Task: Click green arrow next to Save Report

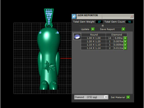Action: [x=123, y=29]
